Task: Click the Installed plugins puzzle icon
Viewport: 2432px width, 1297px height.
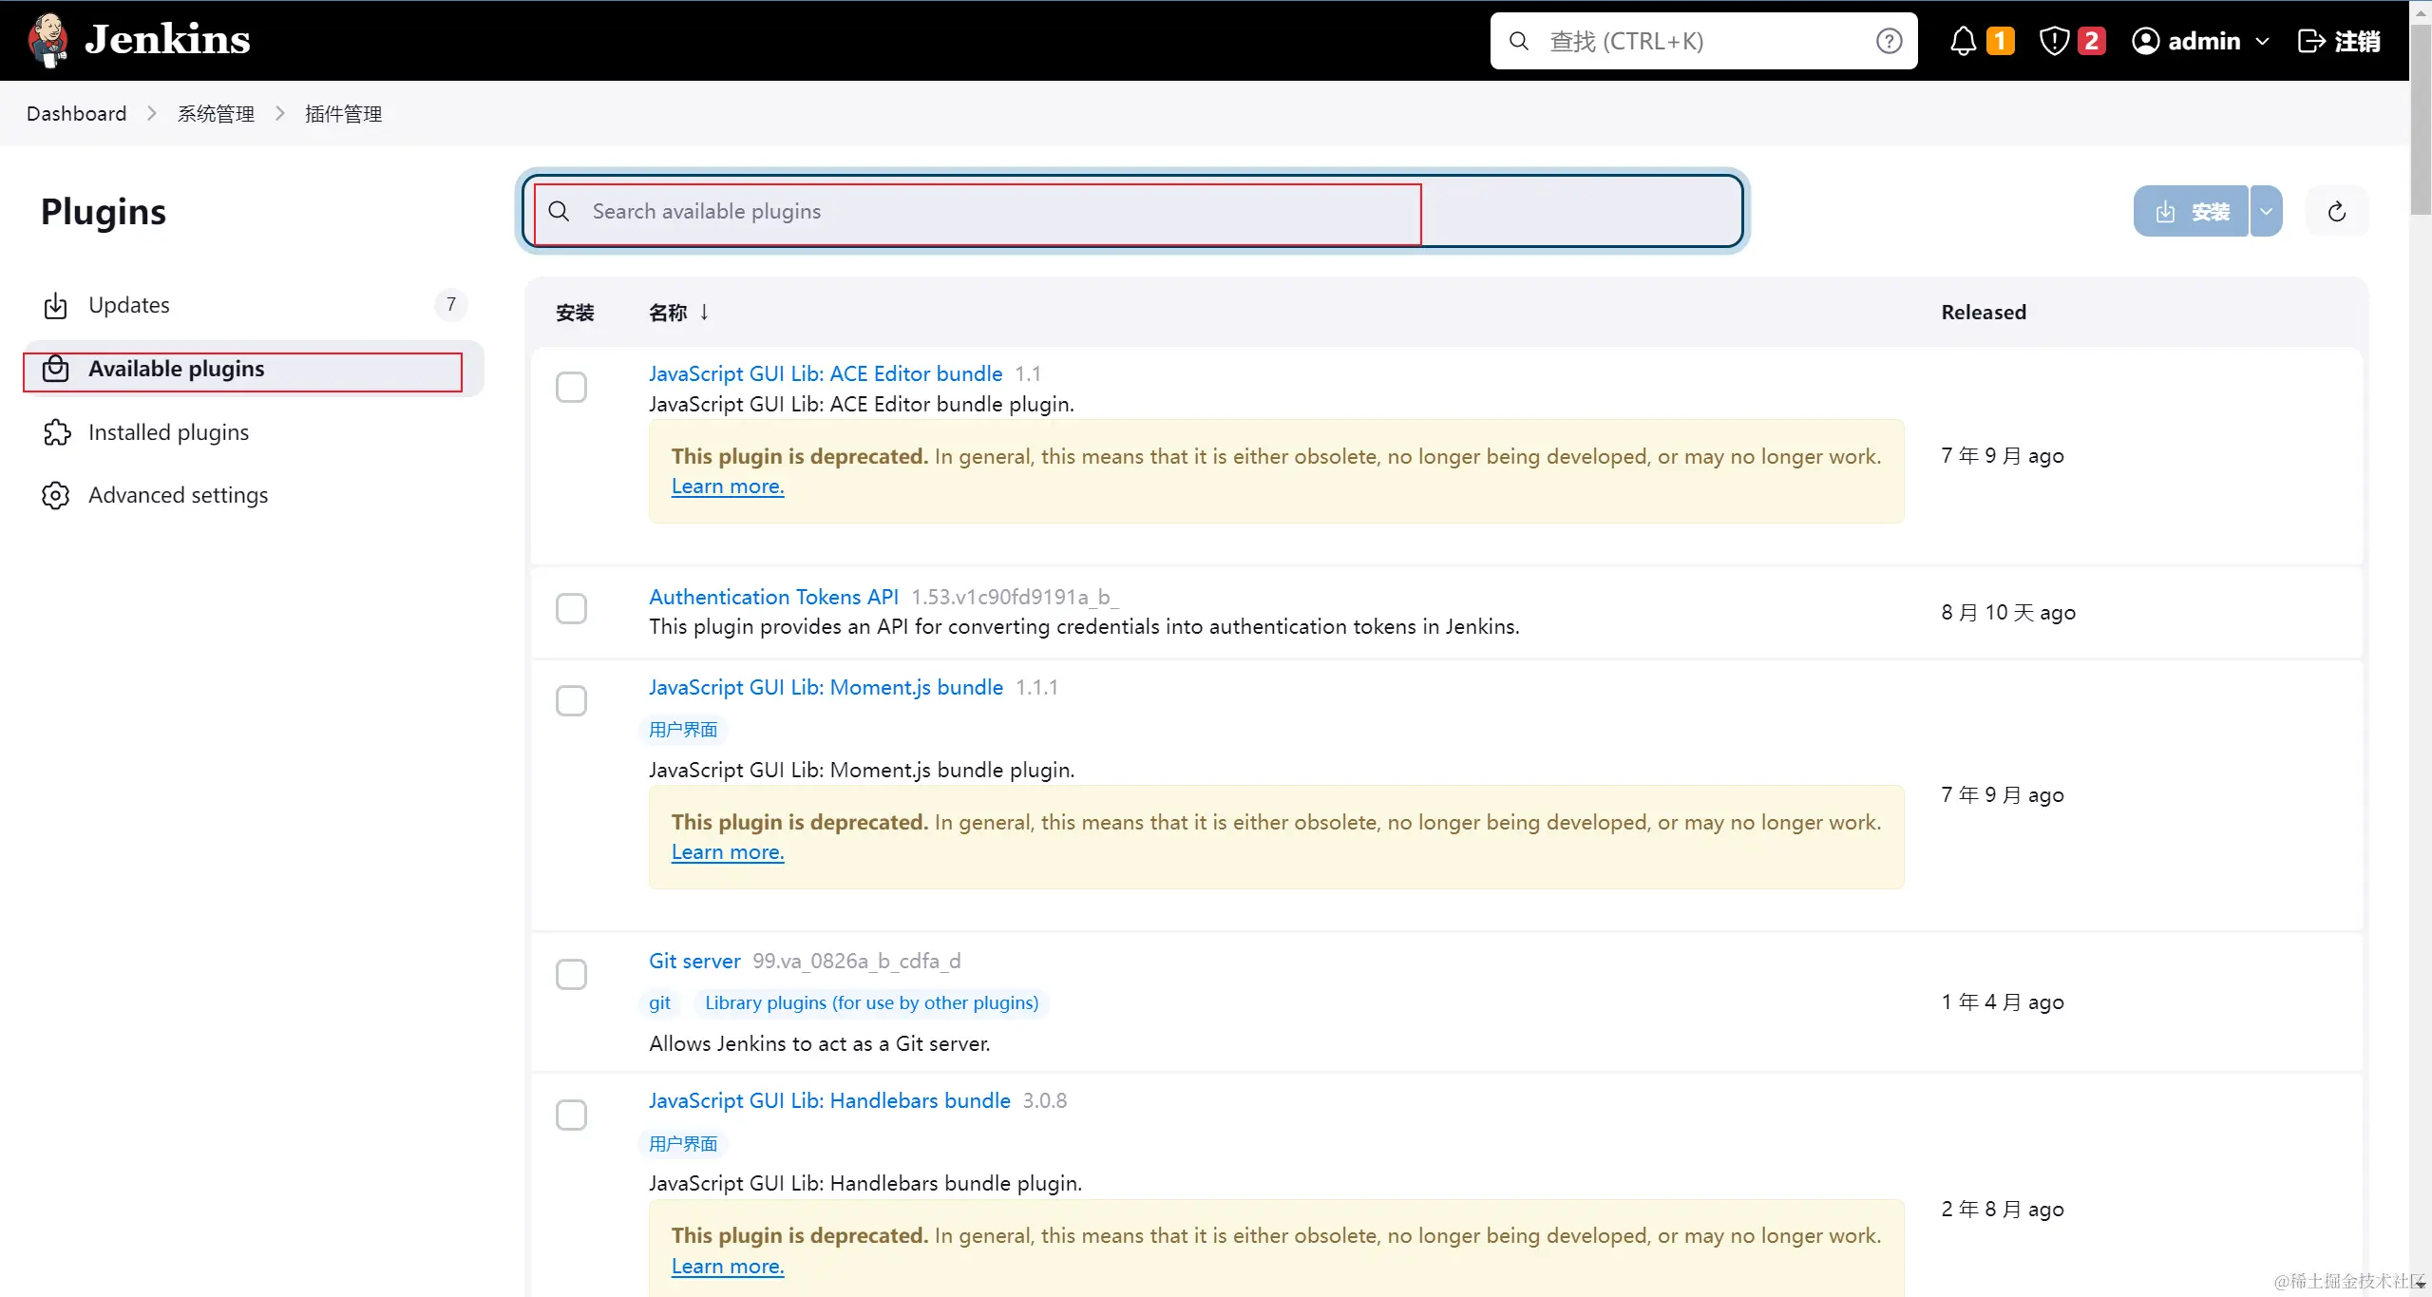Action: [56, 432]
